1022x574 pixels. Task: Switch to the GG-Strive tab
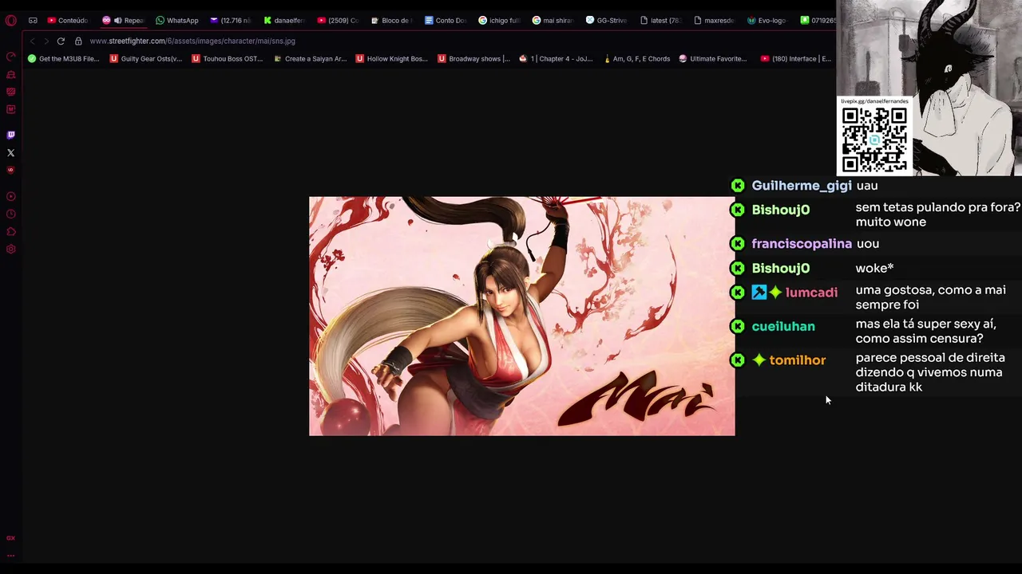coord(607,21)
